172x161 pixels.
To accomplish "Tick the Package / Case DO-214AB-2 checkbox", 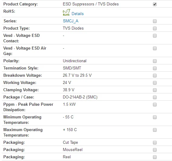I will (155, 97).
